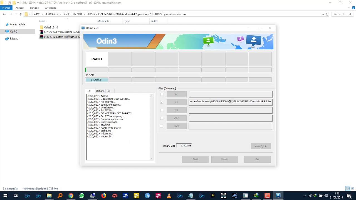Image resolution: width=356 pixels, height=200 pixels.
Task: Switch to the Pit tab in Odin3
Action: 108,91
